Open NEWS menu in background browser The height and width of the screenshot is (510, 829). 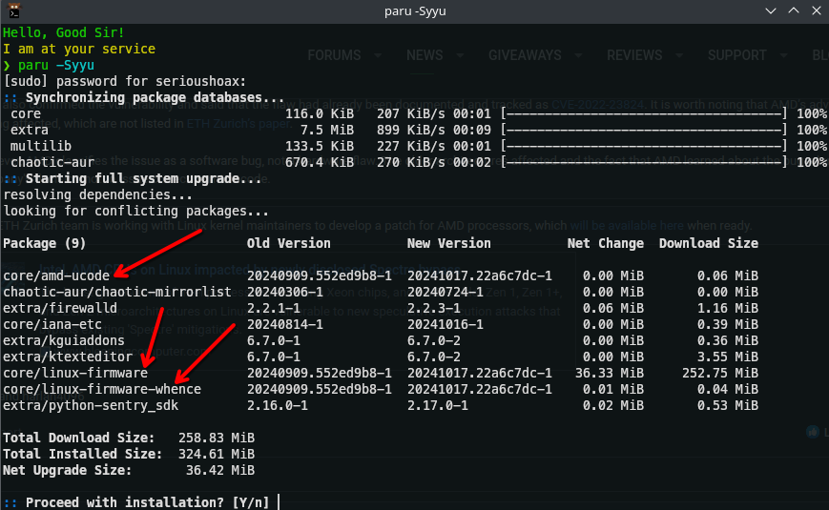tap(425, 55)
